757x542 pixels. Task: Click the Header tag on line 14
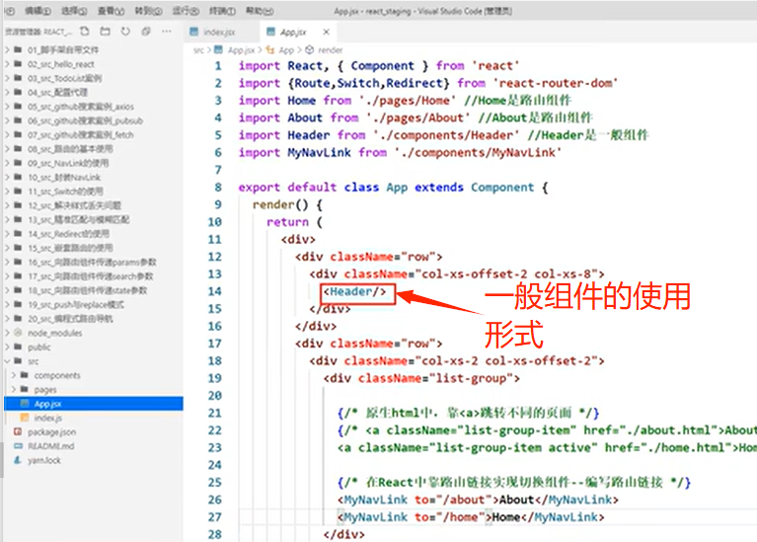click(x=355, y=292)
